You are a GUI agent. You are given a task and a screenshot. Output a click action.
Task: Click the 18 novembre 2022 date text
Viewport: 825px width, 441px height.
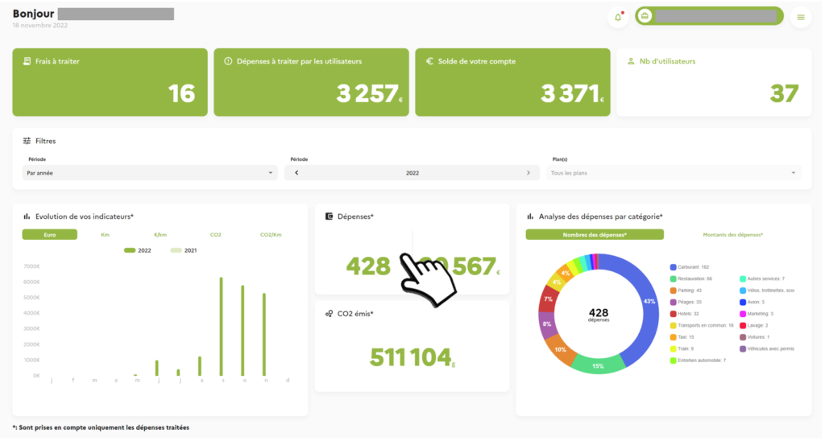40,25
